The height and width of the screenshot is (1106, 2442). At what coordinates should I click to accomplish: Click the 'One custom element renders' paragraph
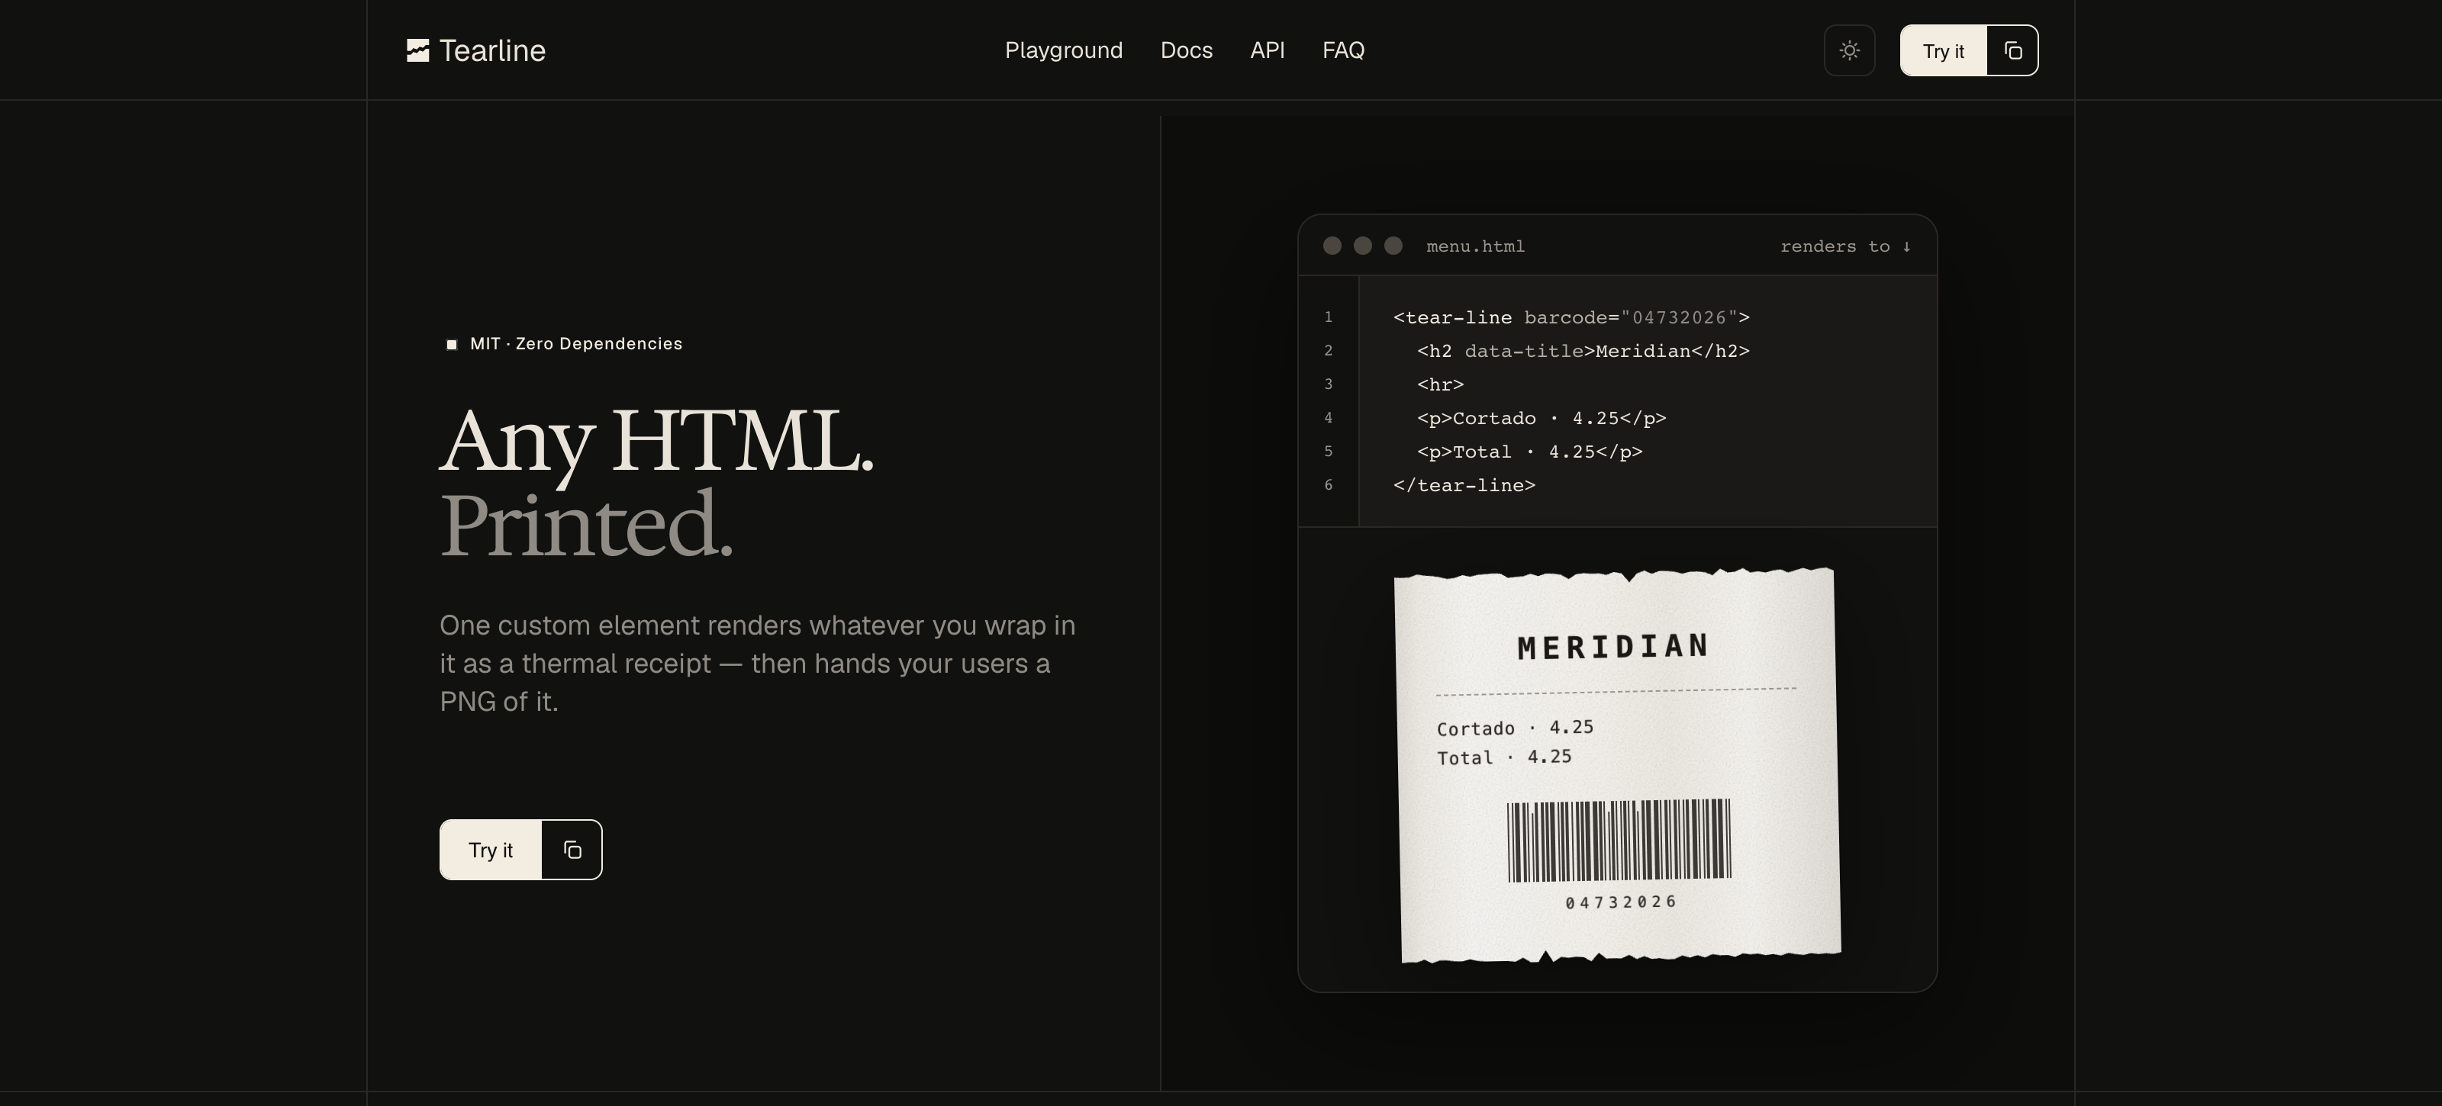(758, 664)
